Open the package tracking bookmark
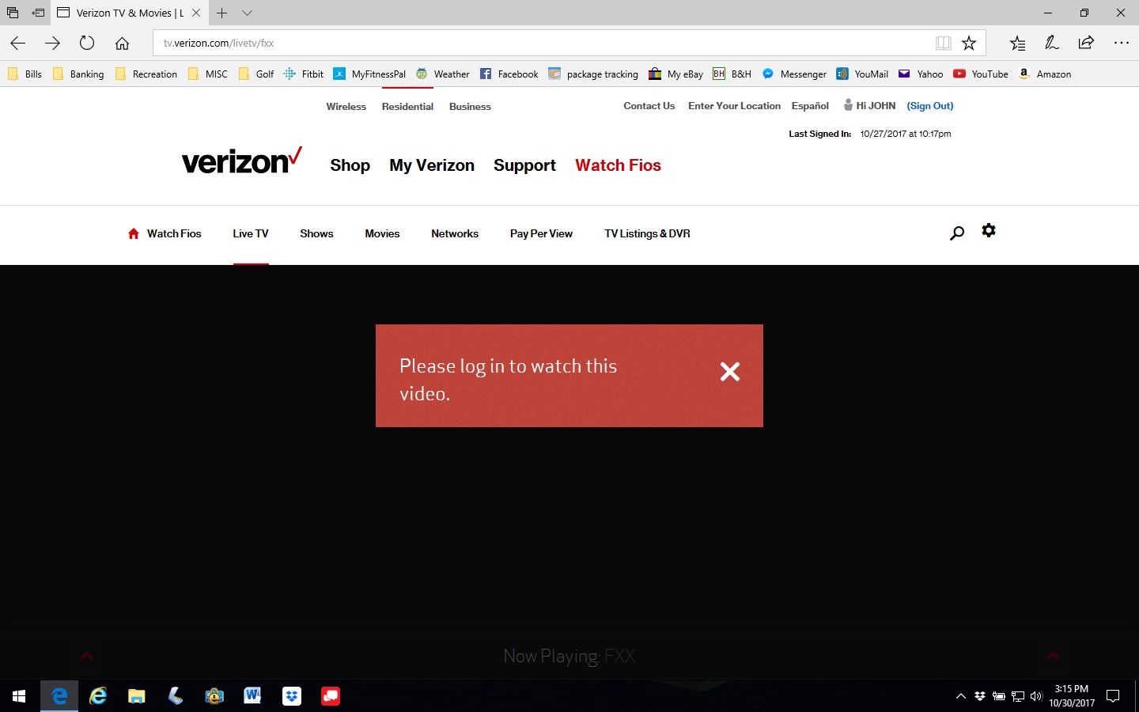The width and height of the screenshot is (1139, 712). [x=593, y=74]
